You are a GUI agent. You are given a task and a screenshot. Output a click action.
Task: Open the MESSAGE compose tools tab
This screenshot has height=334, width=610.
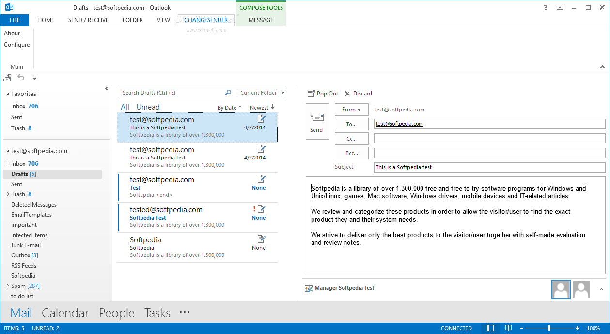pyautogui.click(x=261, y=20)
